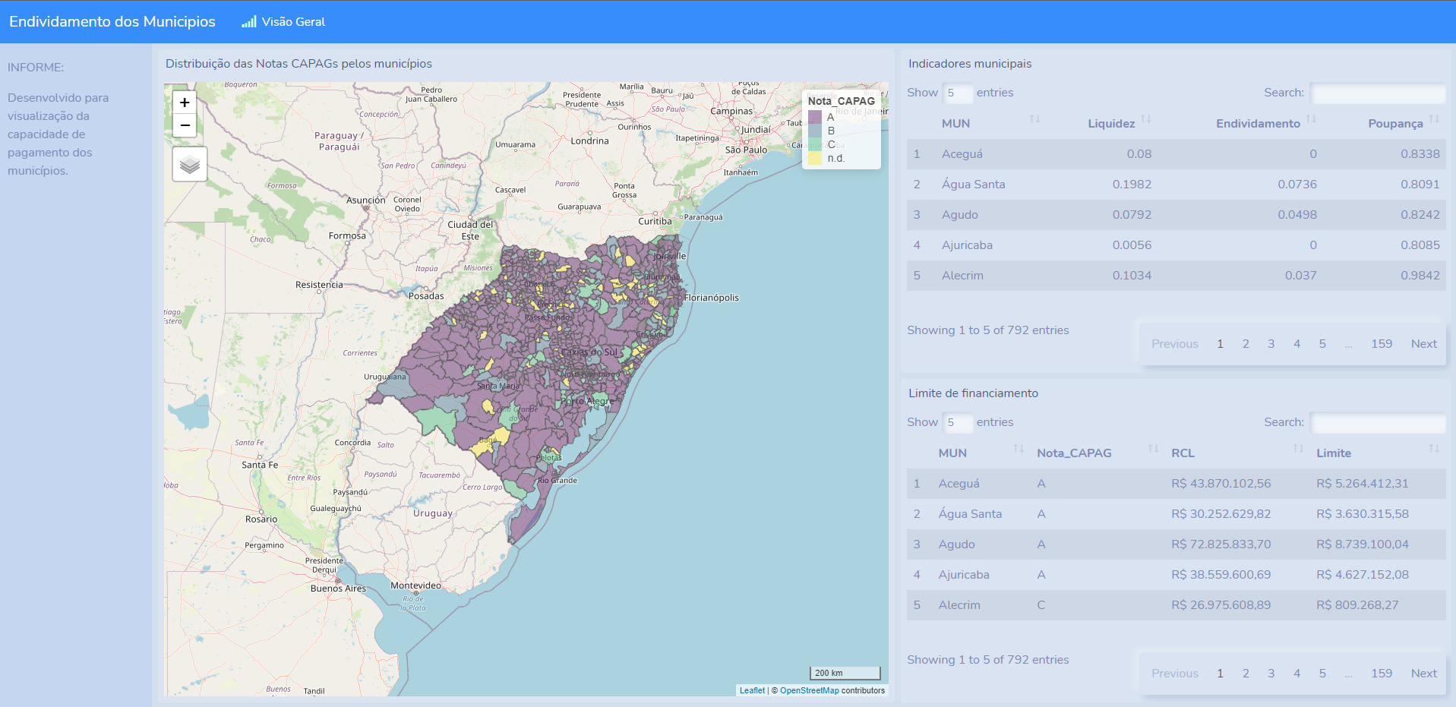Viewport: 1456px width, 707px height.
Task: Expand the Nota_CAPAG map legend
Action: point(840,100)
